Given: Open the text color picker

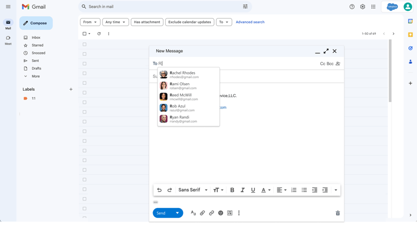Looking at the screenshot, I should coord(266,190).
